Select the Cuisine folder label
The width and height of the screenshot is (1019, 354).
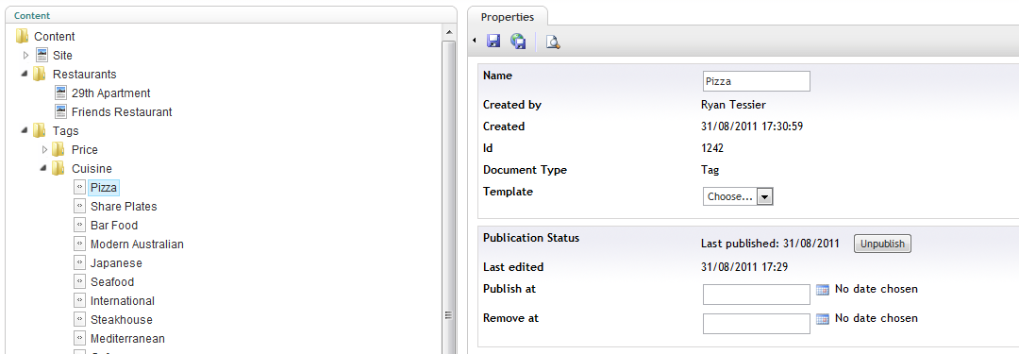pos(92,169)
